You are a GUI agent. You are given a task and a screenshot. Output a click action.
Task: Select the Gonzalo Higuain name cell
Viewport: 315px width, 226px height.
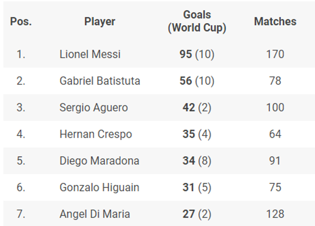pyautogui.click(x=99, y=188)
